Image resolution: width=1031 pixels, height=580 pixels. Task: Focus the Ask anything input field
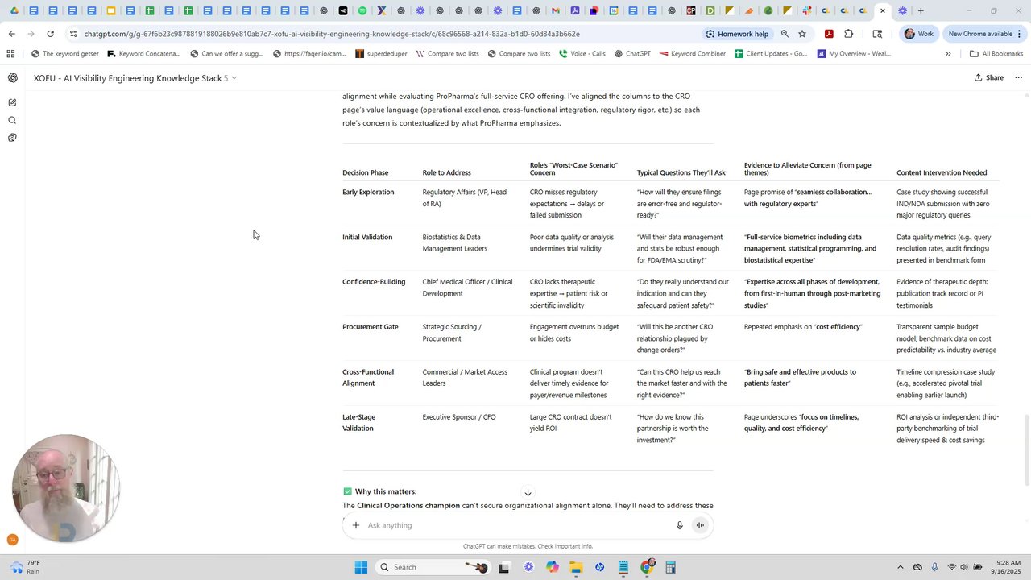click(x=515, y=525)
